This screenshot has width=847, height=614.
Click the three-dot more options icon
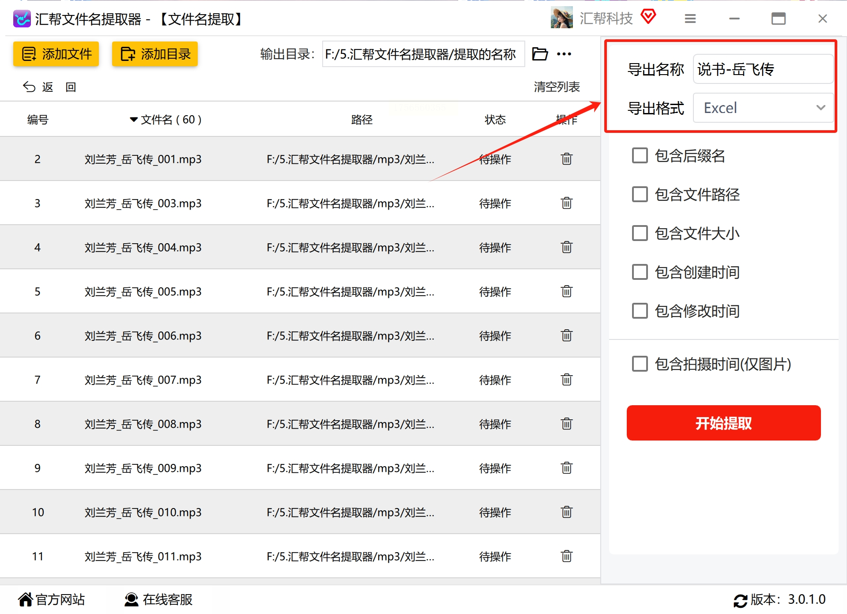[564, 54]
